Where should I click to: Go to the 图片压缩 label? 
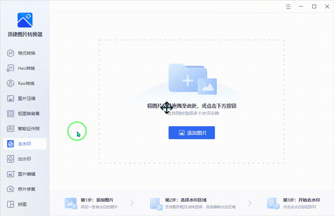click(26, 98)
